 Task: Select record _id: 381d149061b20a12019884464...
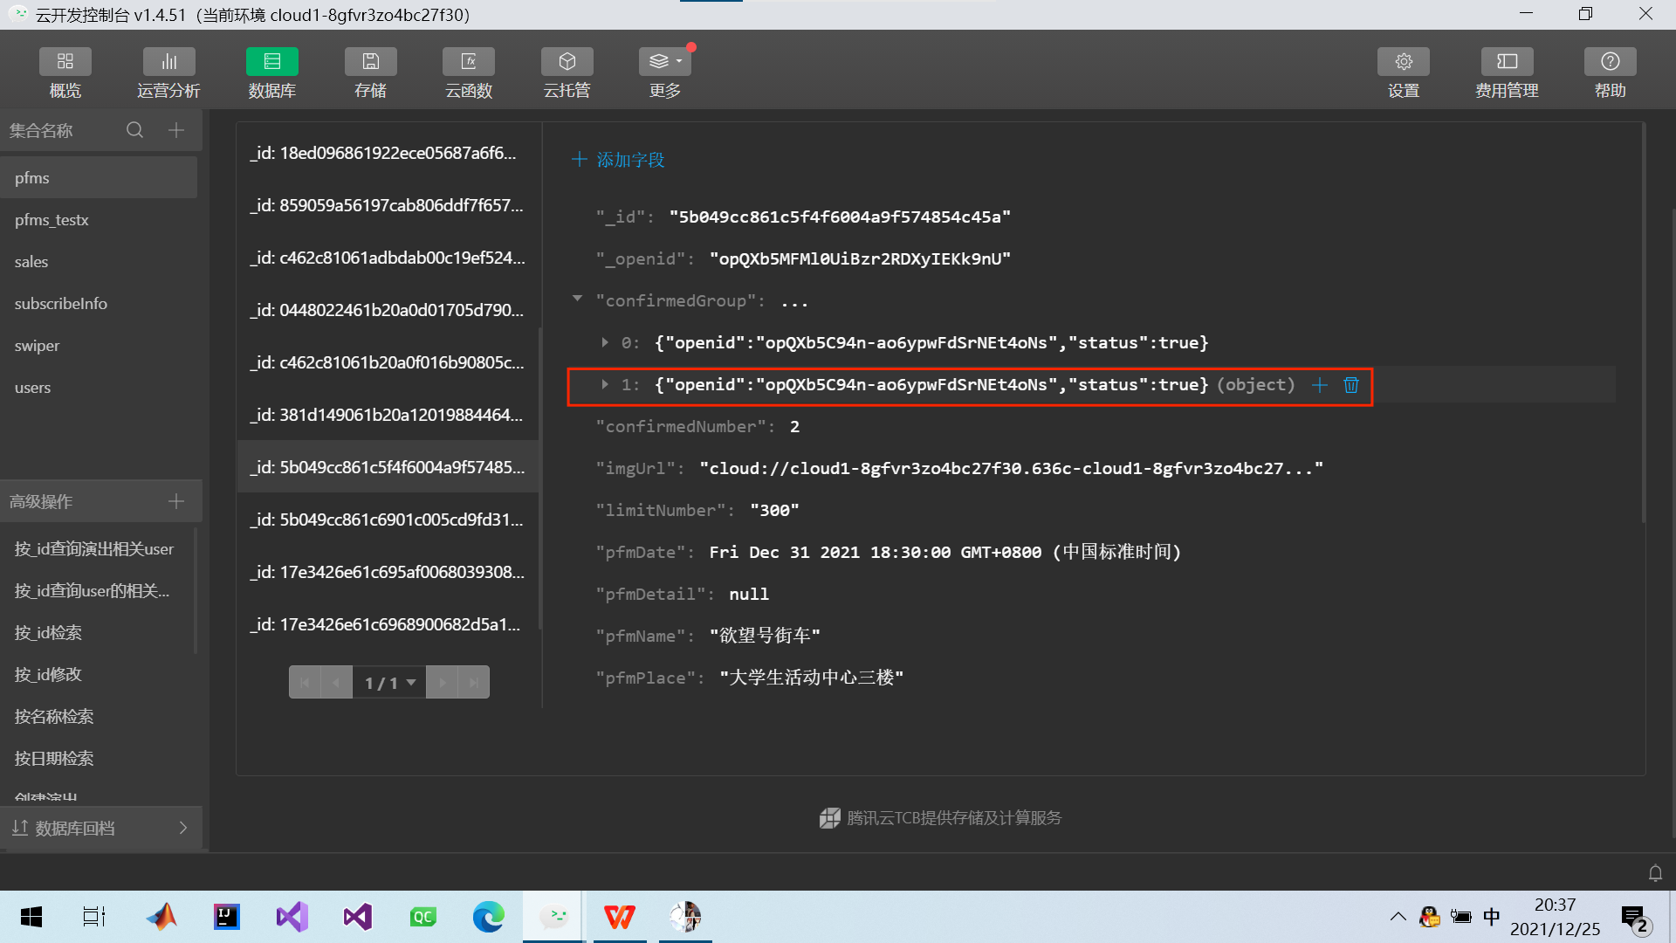coord(388,415)
